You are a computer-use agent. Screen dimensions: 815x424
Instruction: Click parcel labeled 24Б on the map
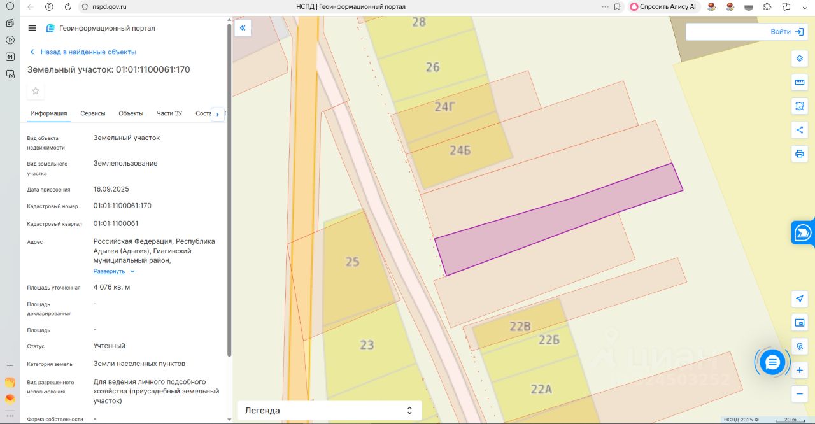(460, 150)
